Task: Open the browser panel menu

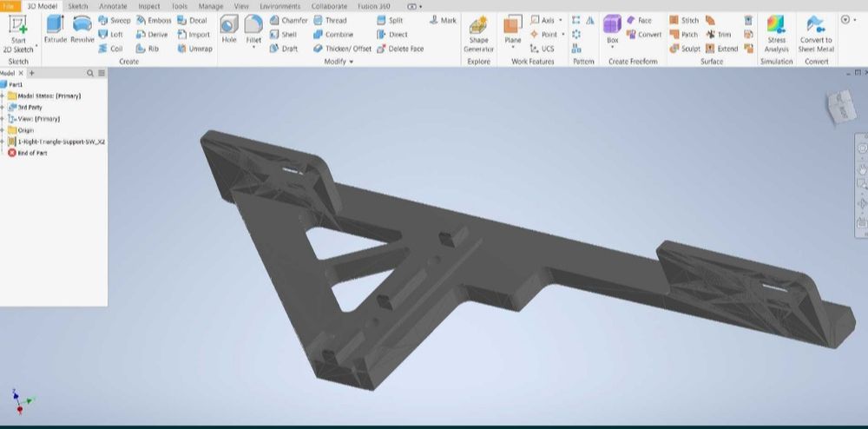Action: (102, 73)
